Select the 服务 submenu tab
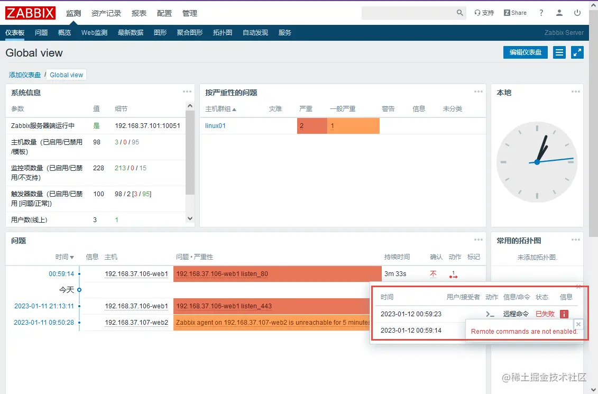This screenshot has width=598, height=394. pyautogui.click(x=284, y=33)
